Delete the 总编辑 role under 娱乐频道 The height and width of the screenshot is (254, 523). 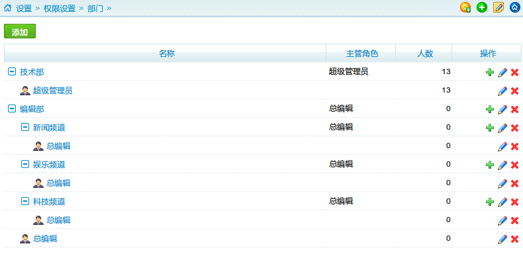(514, 183)
